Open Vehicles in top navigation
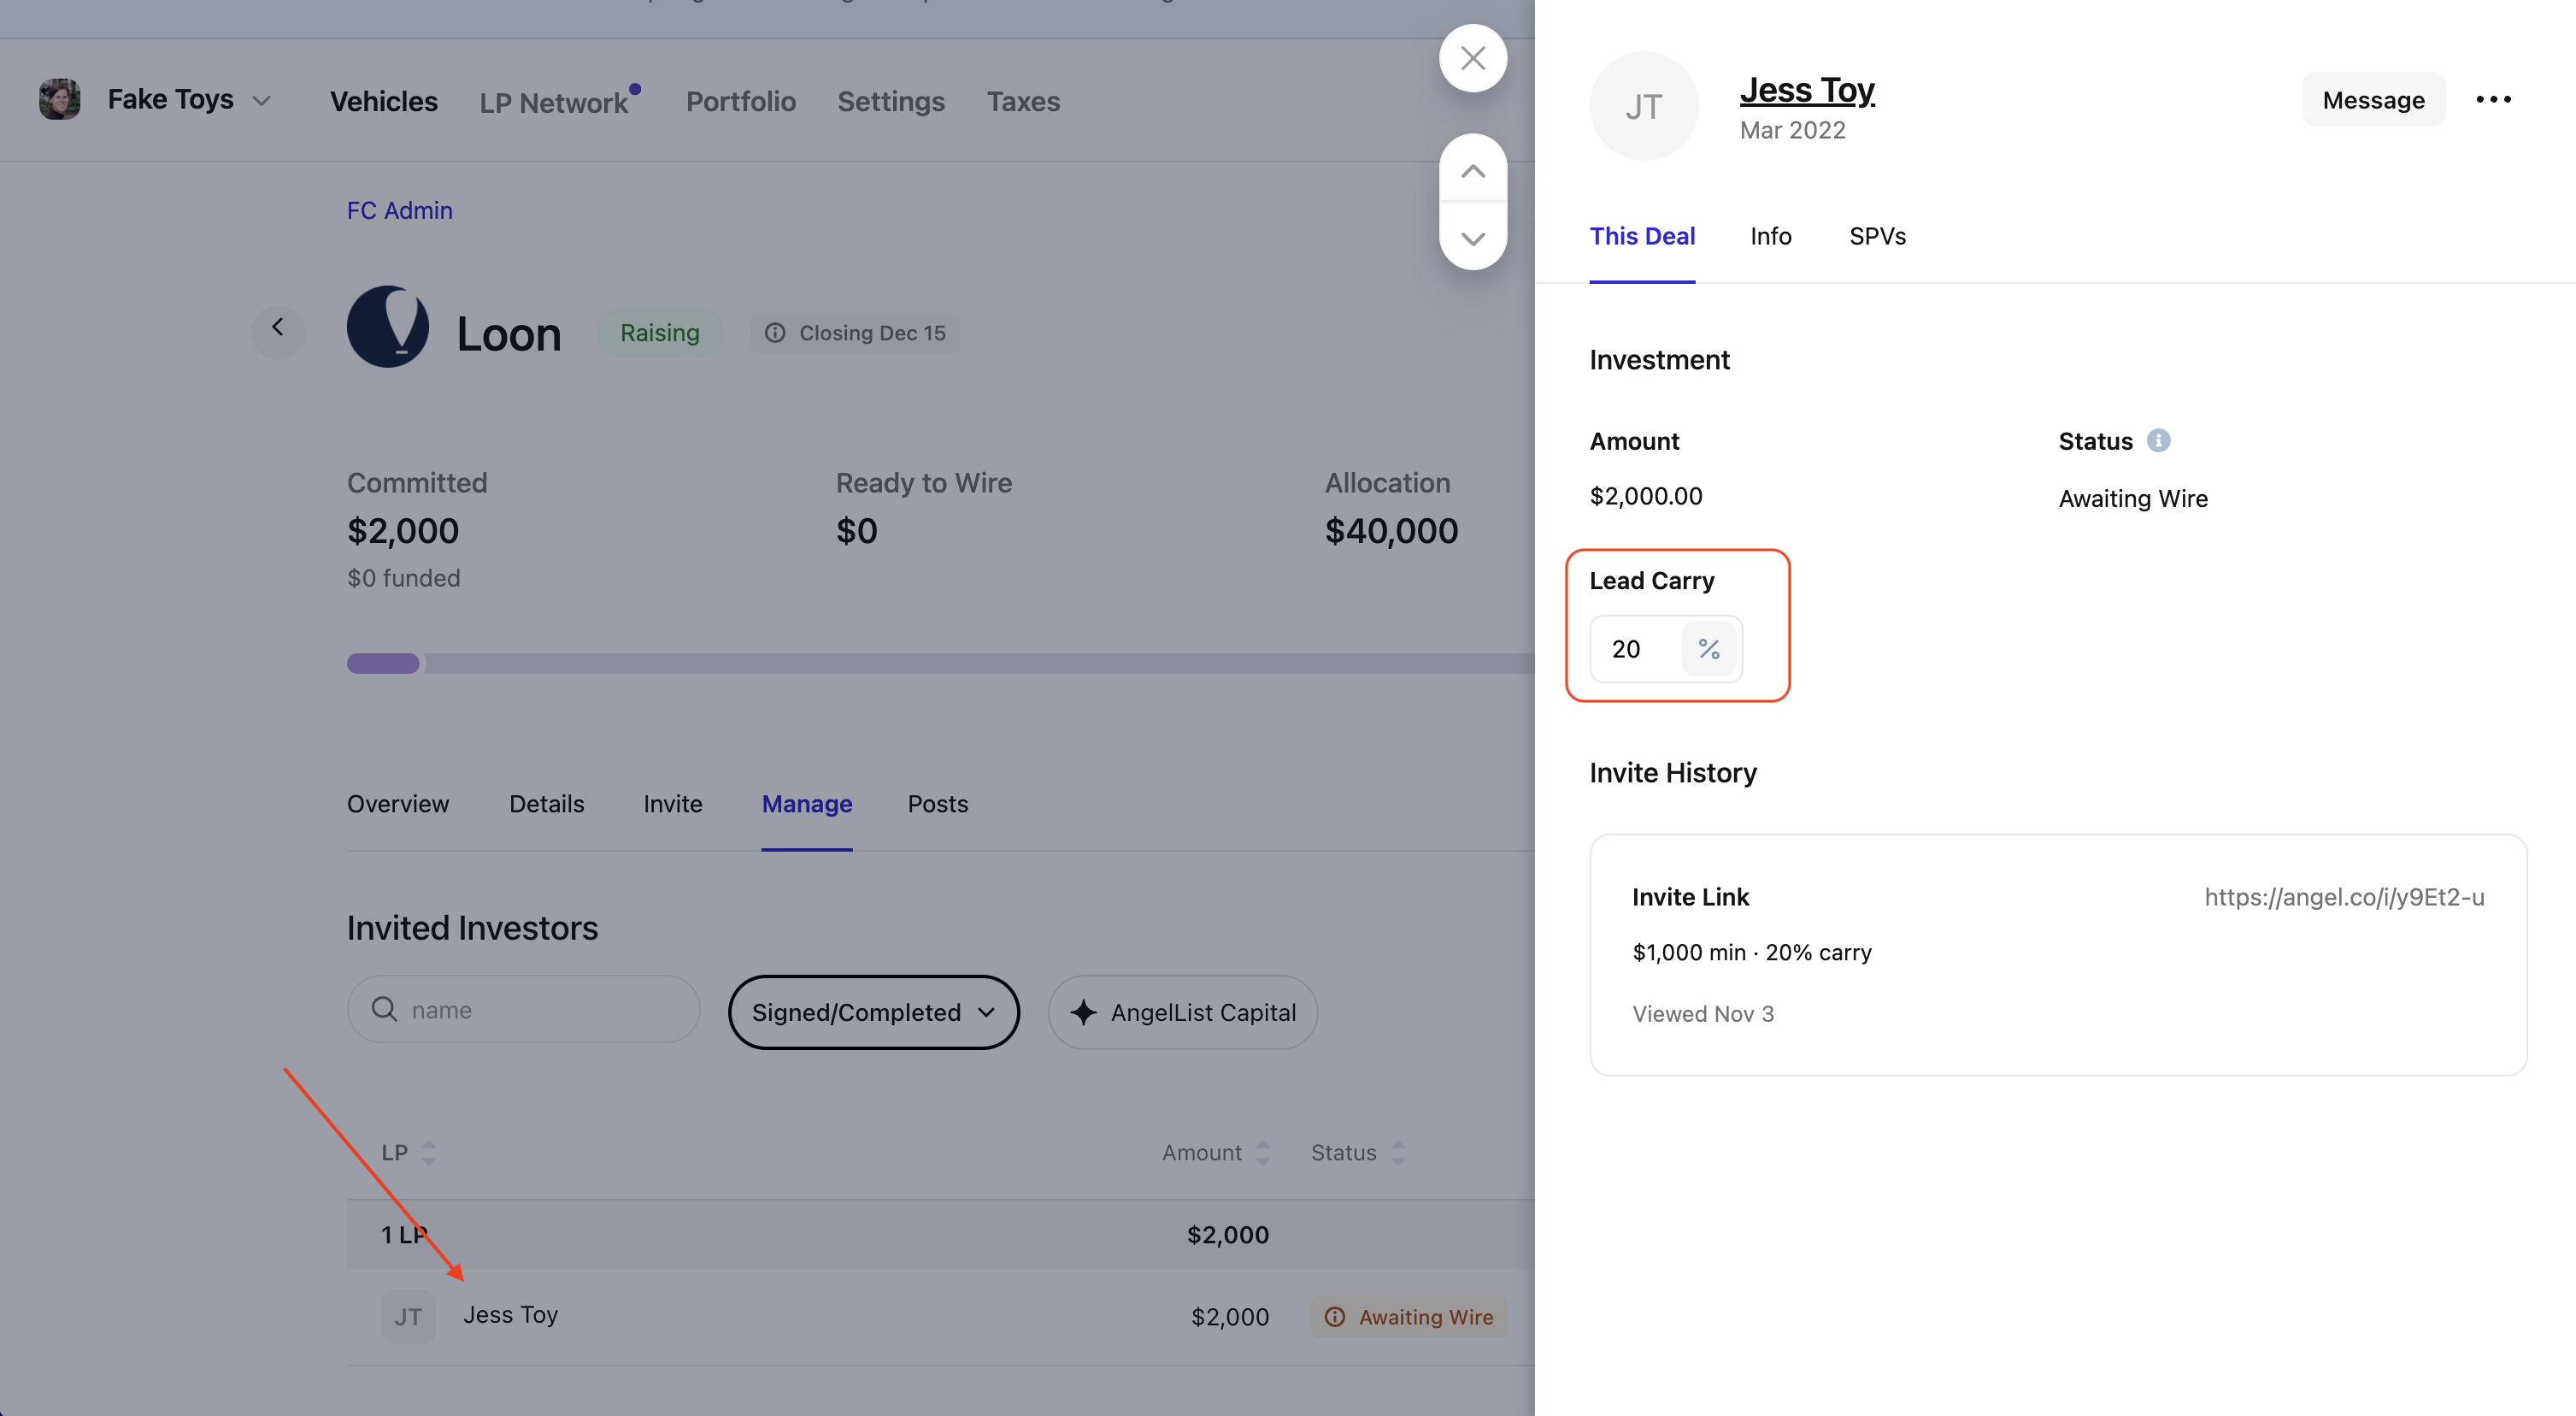The image size is (2576, 1416). click(383, 101)
